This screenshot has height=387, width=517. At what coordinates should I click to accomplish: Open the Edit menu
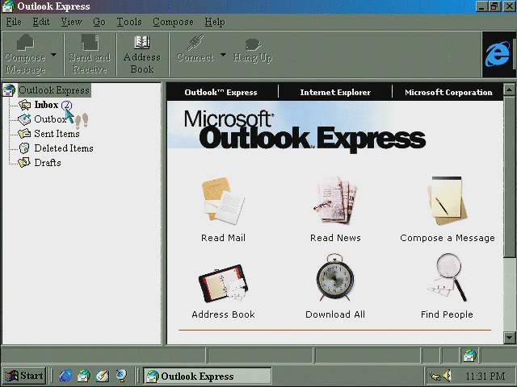[41, 22]
